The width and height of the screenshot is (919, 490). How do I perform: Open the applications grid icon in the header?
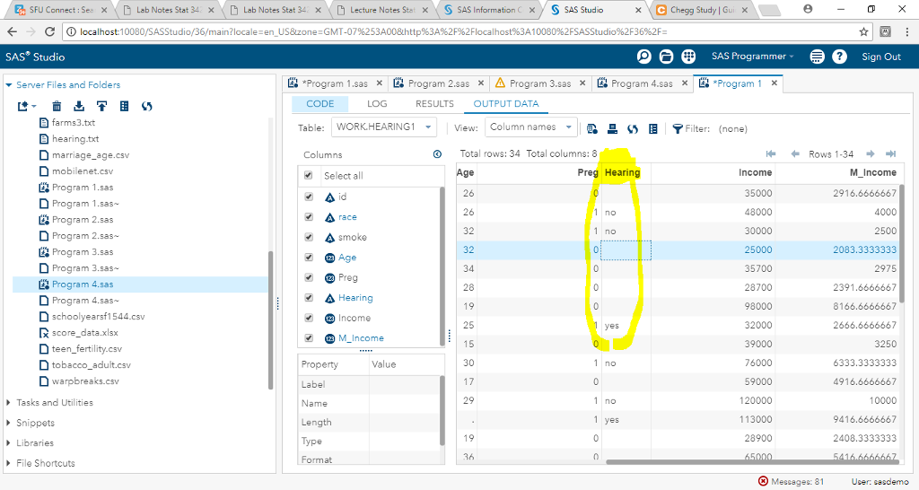click(x=688, y=57)
